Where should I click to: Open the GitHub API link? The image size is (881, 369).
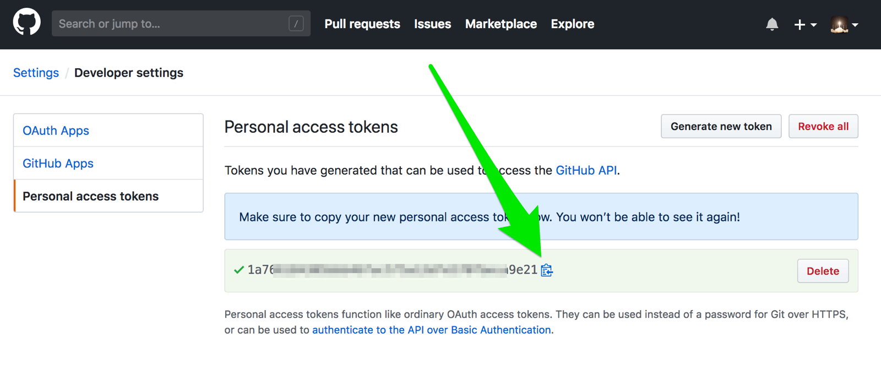tap(586, 170)
